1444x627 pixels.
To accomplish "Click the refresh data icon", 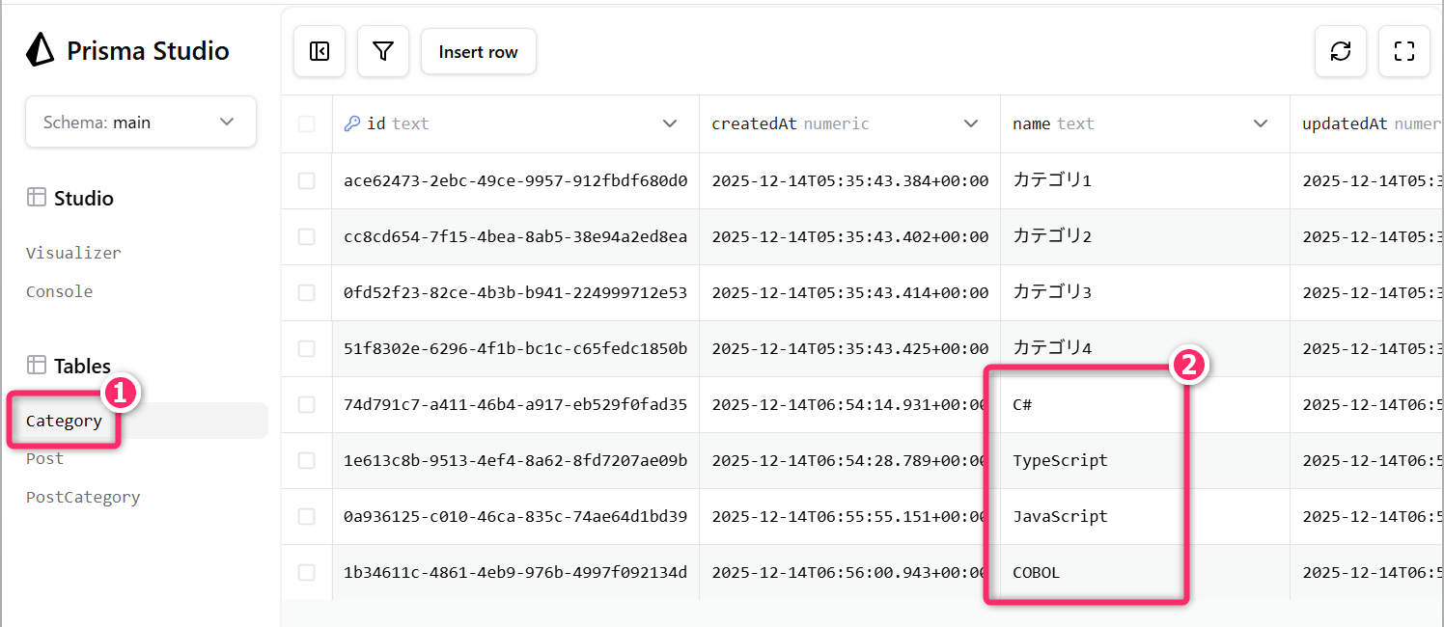I will [1340, 51].
